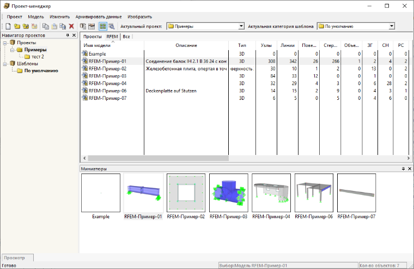The width and height of the screenshot is (414, 269).
Task: Pin the Миниатюры panel
Action: pyautogui.click(x=403, y=169)
